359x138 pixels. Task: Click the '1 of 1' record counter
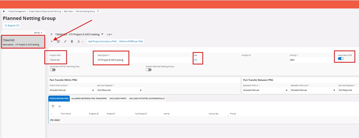109,35
